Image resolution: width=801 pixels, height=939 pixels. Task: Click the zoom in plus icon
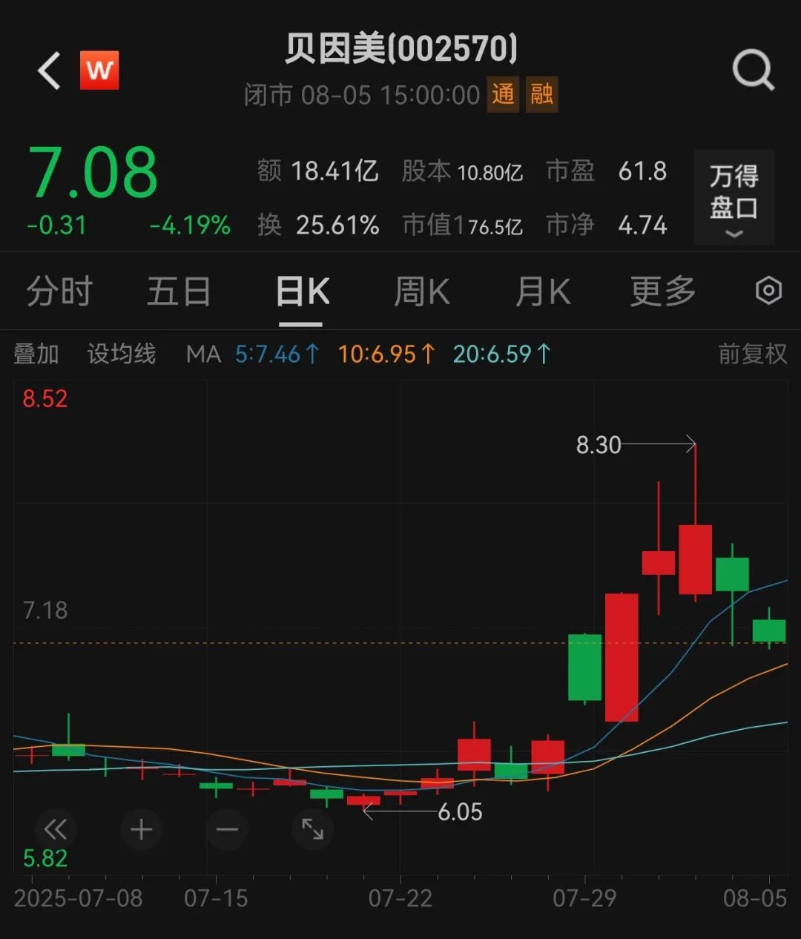141,829
